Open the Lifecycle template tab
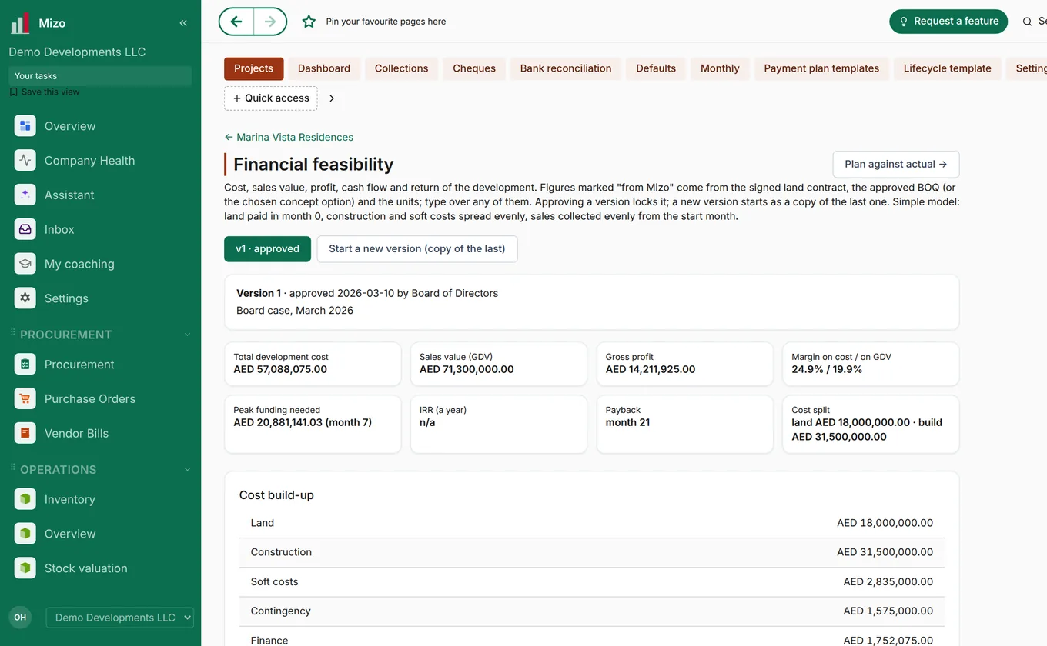 (948, 68)
